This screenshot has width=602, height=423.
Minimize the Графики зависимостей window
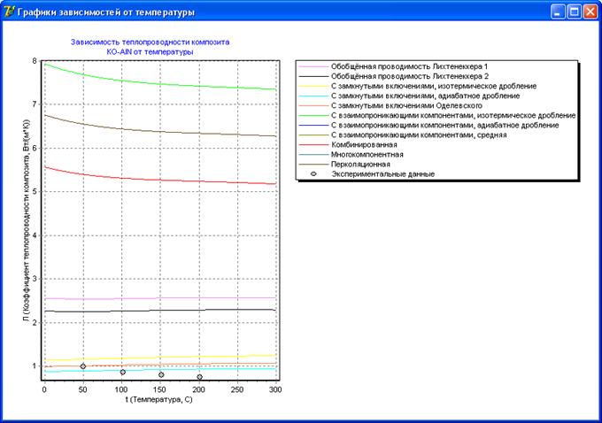click(x=558, y=12)
